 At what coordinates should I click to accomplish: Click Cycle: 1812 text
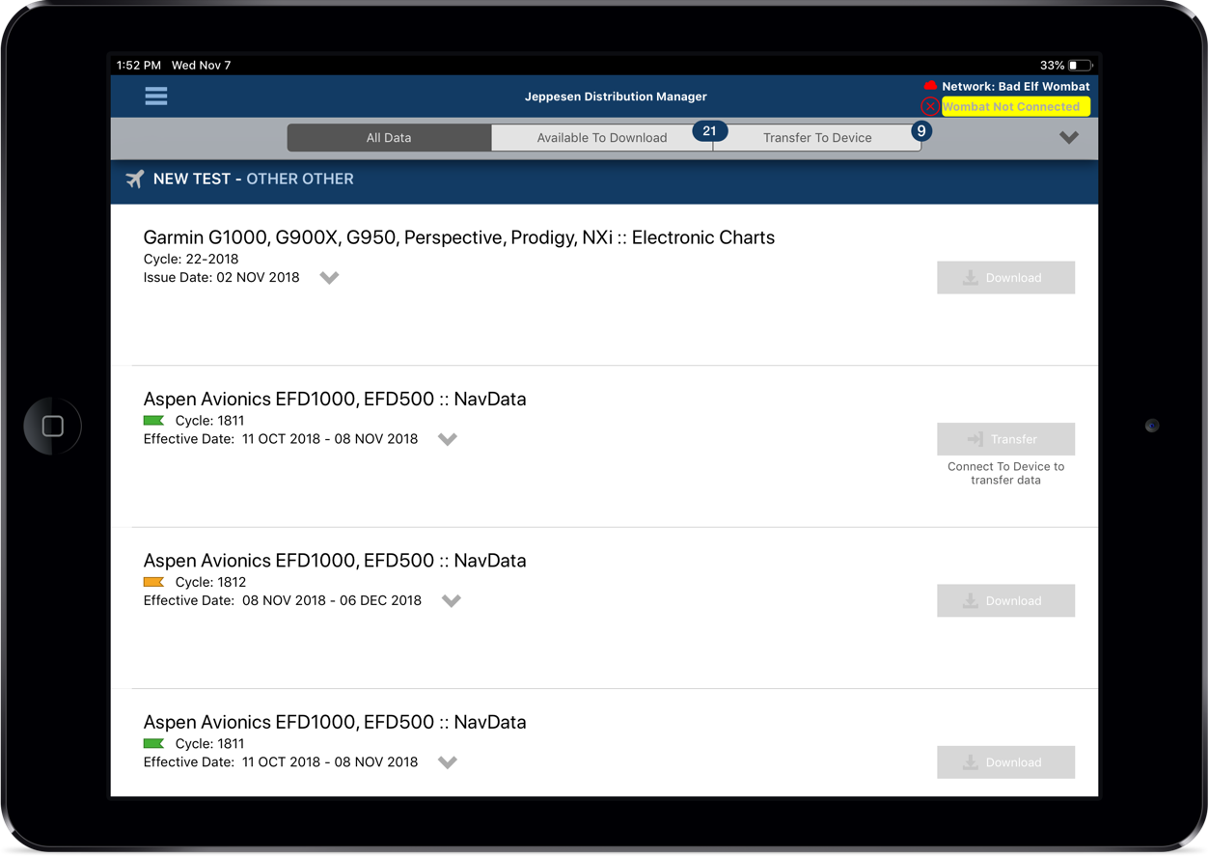click(210, 582)
